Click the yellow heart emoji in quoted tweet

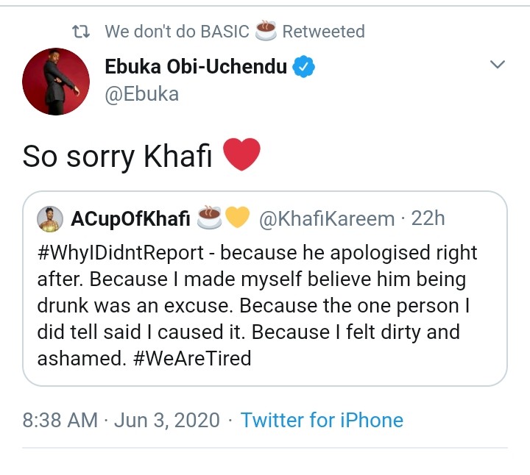(237, 219)
